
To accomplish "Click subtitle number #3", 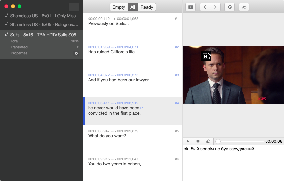I will [177, 75].
